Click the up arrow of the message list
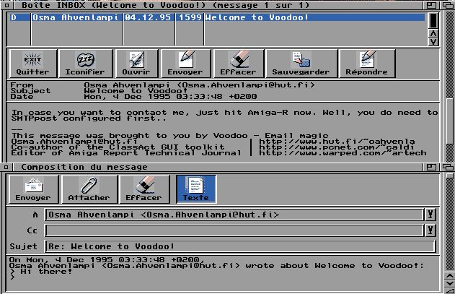 pyautogui.click(x=433, y=33)
